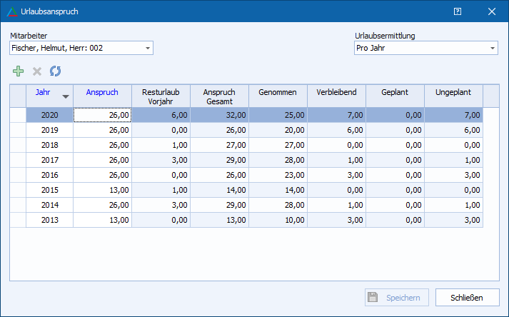Screen dimensions: 509x317
Task: Click the blue refresh arrows icon
Action: [56, 71]
